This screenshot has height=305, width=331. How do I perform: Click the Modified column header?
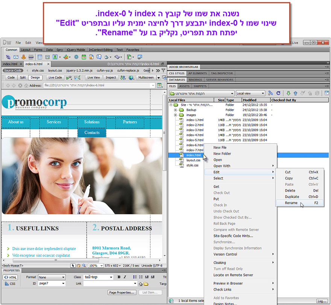(256, 100)
